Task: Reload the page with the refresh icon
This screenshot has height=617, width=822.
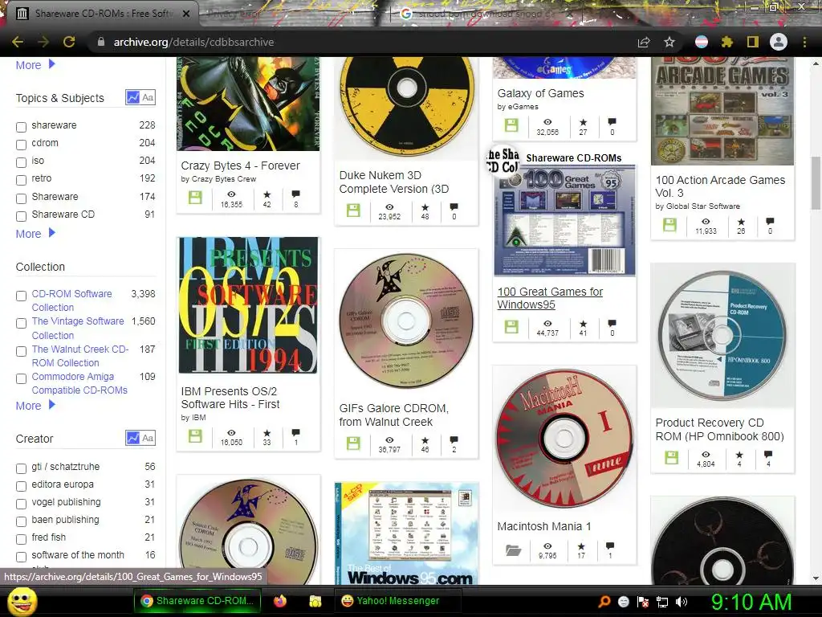Action: tap(69, 42)
